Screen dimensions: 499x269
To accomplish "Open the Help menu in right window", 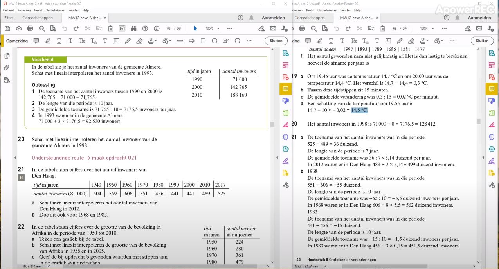I will [x=358, y=10].
